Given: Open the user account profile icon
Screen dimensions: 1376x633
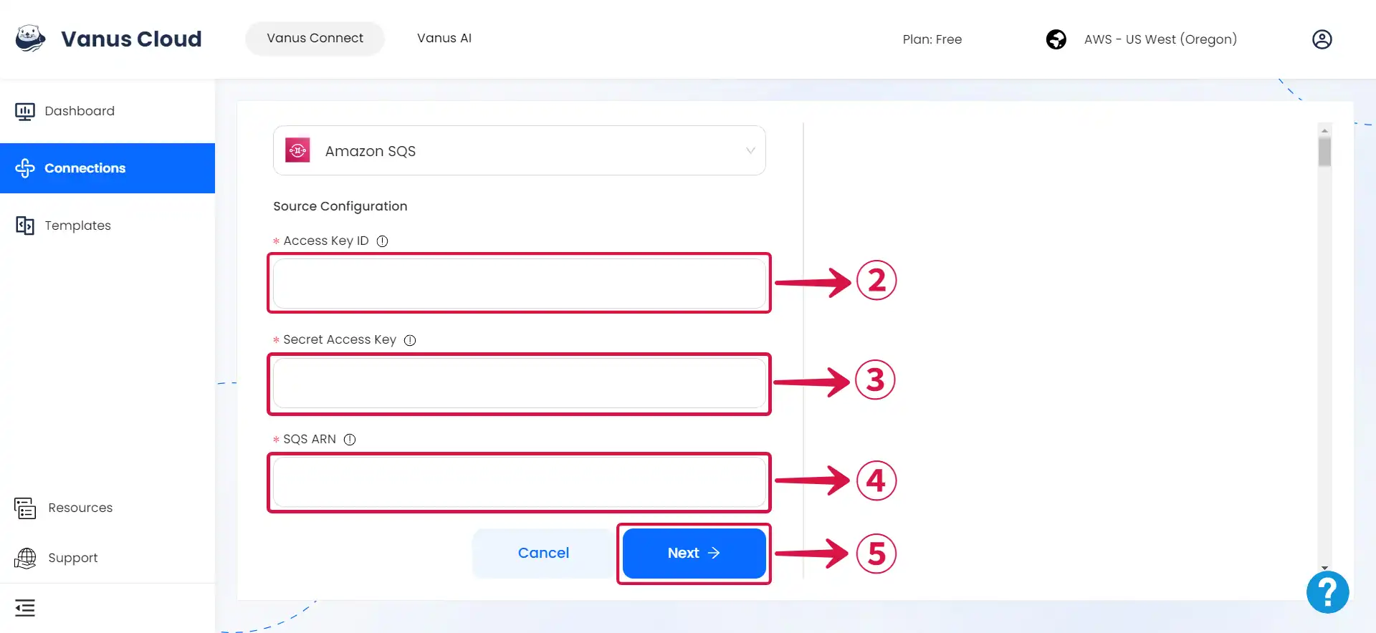Looking at the screenshot, I should point(1322,39).
